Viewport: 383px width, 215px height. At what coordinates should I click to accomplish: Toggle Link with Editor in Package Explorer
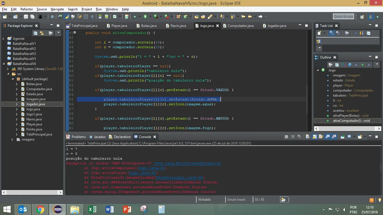[42, 33]
